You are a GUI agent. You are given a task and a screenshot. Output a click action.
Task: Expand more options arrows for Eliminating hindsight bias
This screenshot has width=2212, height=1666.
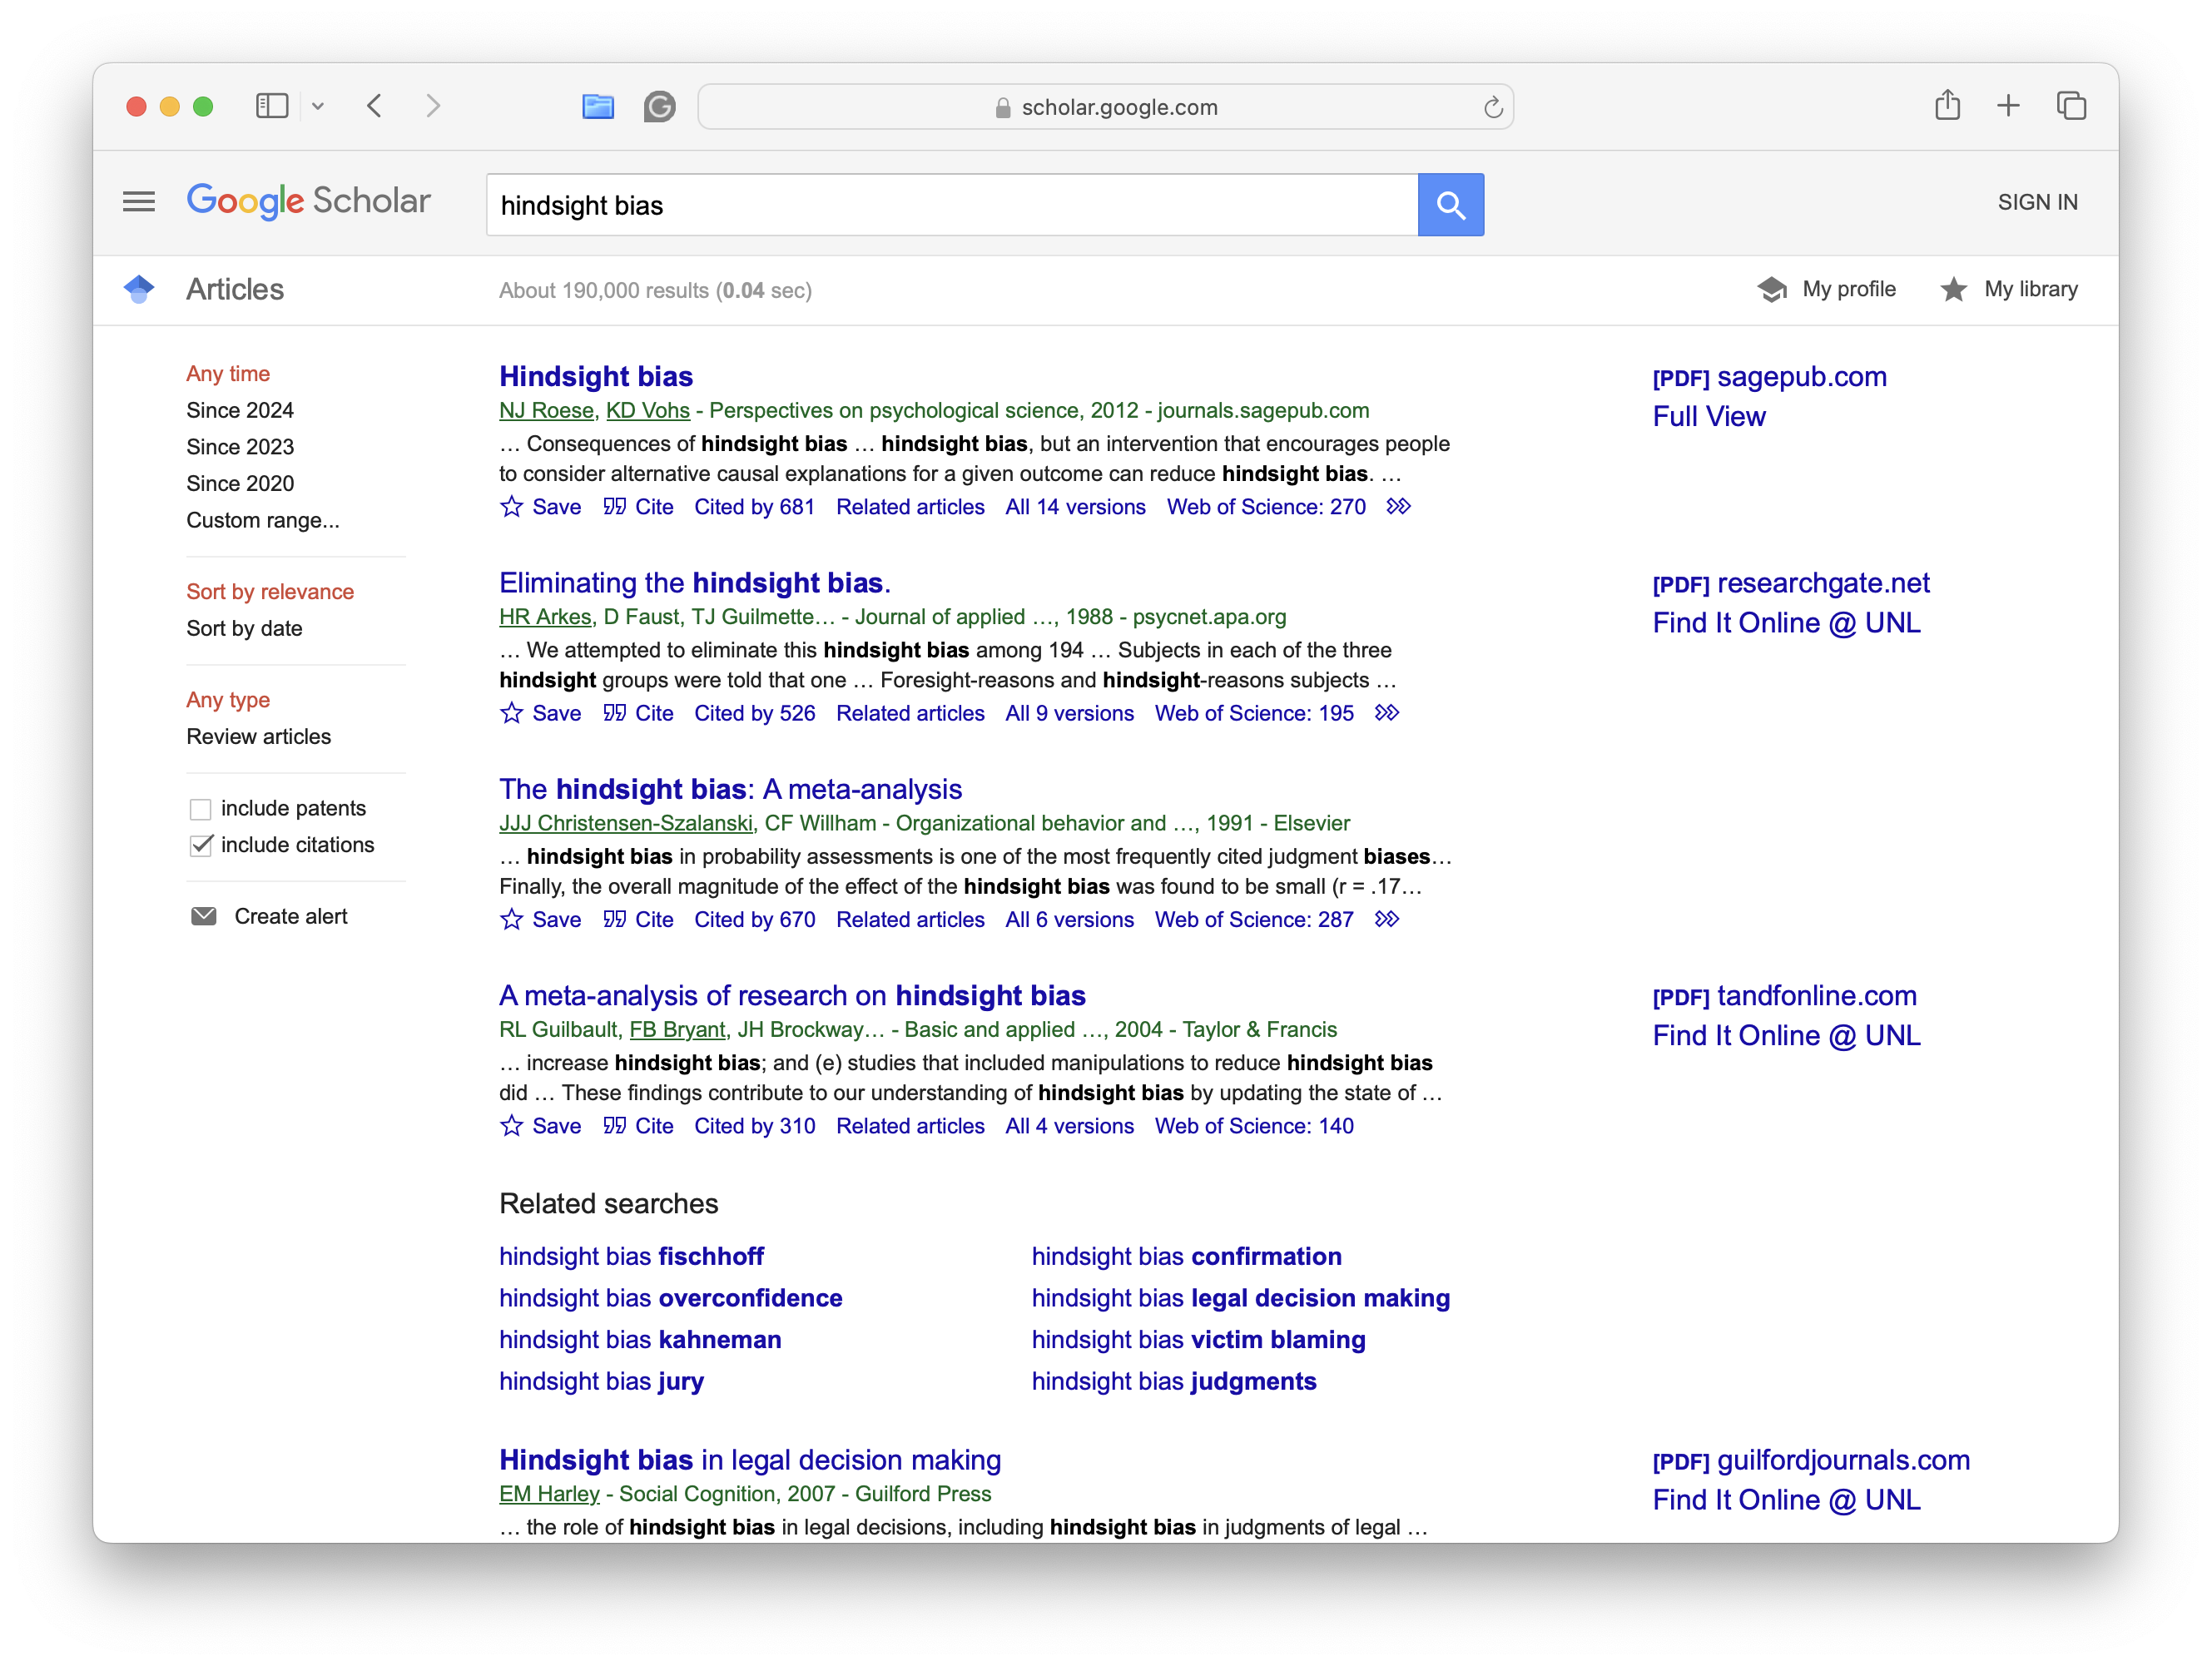(1386, 713)
